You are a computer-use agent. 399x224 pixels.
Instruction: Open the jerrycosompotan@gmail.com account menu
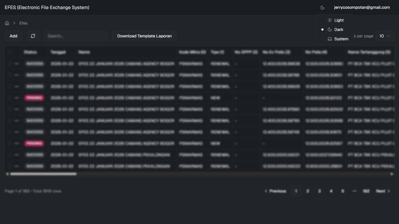pos(362,8)
